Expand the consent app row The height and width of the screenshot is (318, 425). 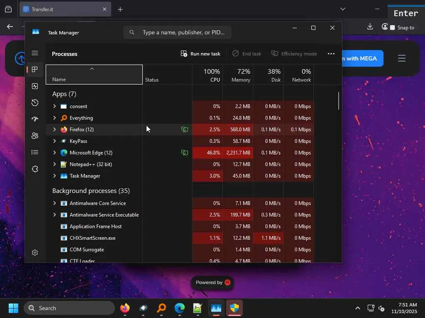[54, 106]
